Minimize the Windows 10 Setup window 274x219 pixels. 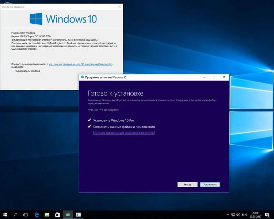click(205, 77)
